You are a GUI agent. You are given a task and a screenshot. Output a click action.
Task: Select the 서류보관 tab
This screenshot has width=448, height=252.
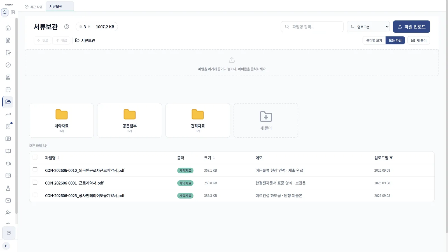(x=60, y=6)
